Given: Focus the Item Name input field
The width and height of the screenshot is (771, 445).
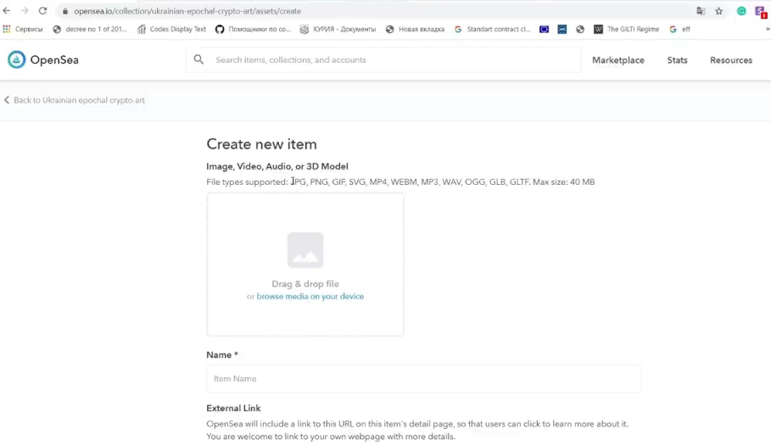Looking at the screenshot, I should (423, 379).
